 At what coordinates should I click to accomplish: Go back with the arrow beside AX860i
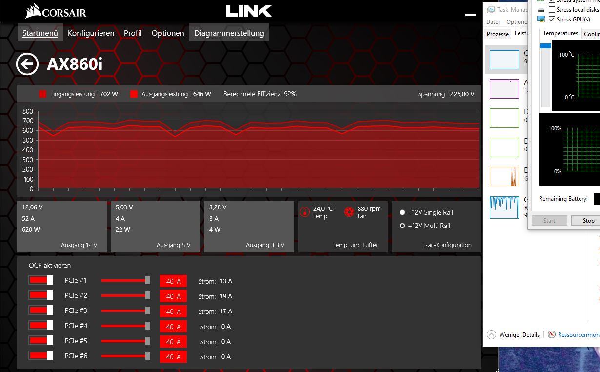click(27, 64)
